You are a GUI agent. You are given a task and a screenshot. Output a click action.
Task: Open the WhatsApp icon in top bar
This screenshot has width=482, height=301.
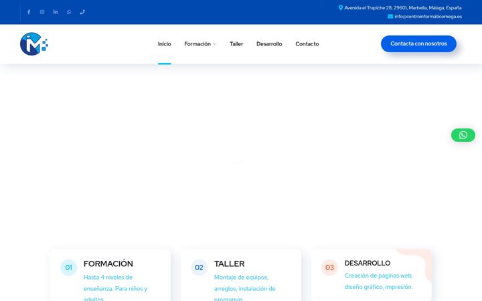click(x=69, y=12)
